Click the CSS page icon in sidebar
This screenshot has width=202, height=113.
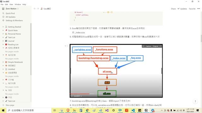click(6, 73)
